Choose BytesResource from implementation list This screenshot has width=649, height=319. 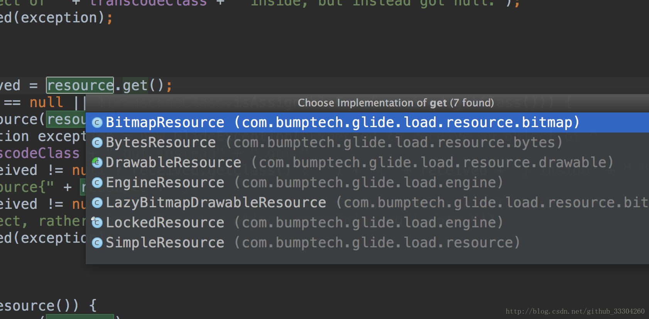pos(161,143)
